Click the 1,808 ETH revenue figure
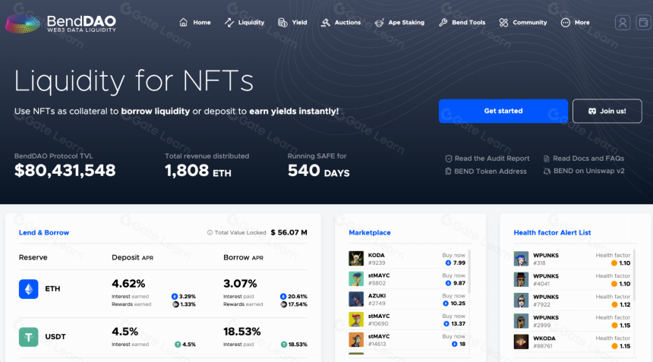 pos(198,171)
